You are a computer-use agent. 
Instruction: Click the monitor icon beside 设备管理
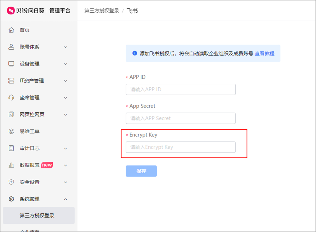[x=11, y=64]
